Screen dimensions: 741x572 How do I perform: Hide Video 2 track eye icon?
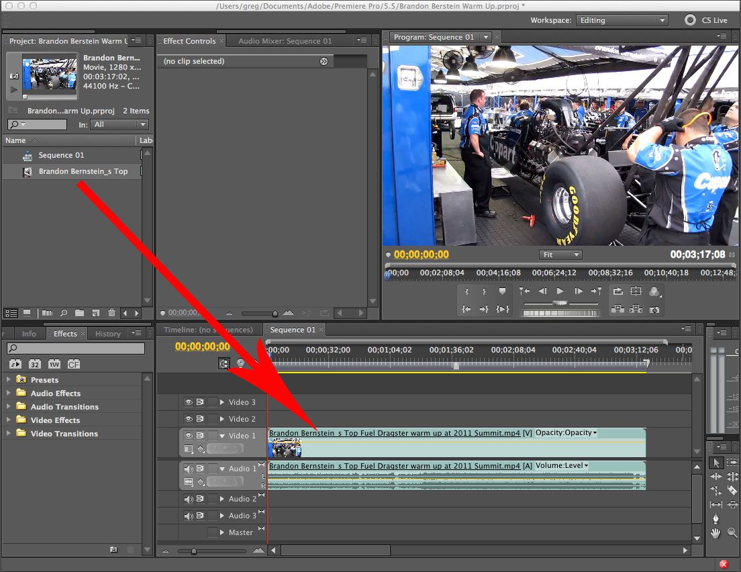188,419
